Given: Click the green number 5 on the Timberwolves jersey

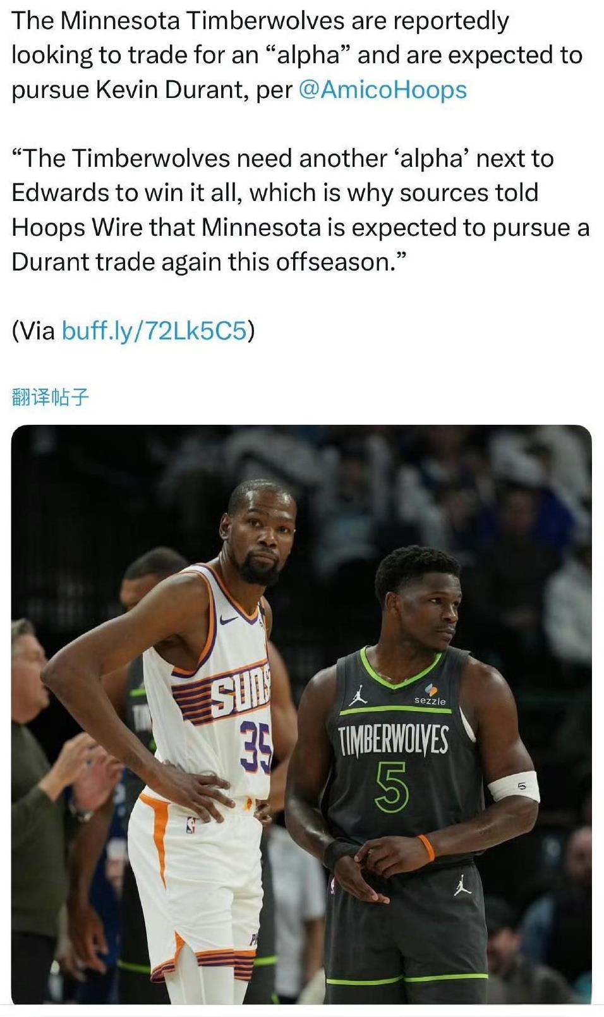Looking at the screenshot, I should 392,787.
